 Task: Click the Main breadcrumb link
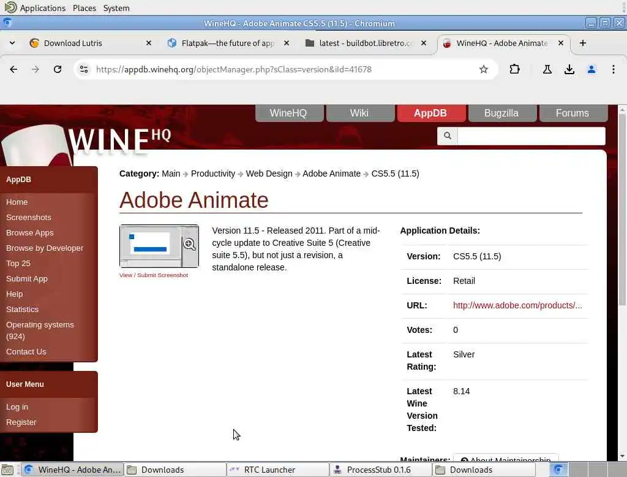click(x=171, y=174)
